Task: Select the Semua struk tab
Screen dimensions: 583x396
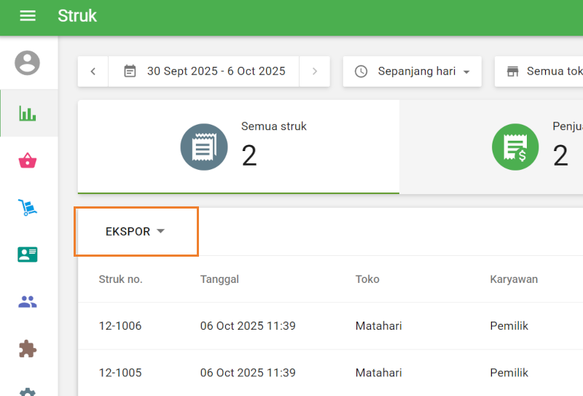Action: click(239, 147)
